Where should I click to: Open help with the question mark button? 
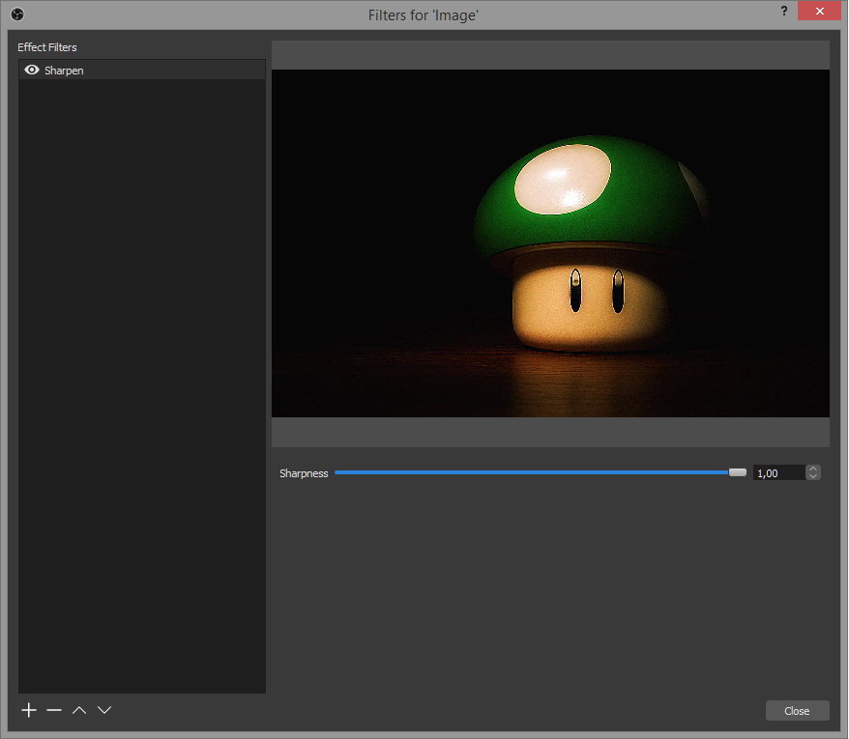(x=783, y=12)
